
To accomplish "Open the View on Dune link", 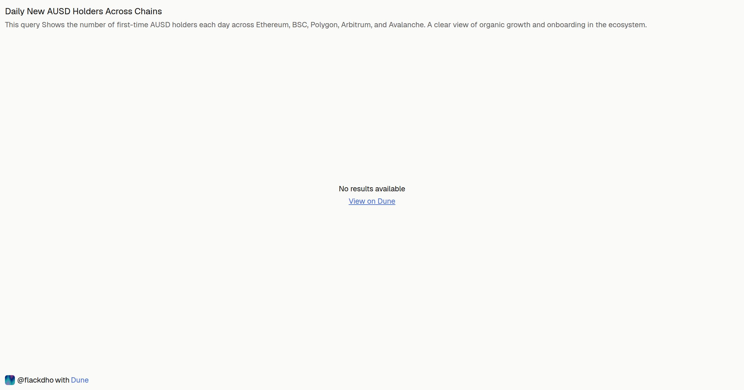I will click(372, 201).
